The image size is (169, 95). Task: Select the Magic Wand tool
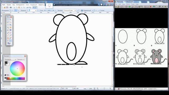[x=8, y=27]
